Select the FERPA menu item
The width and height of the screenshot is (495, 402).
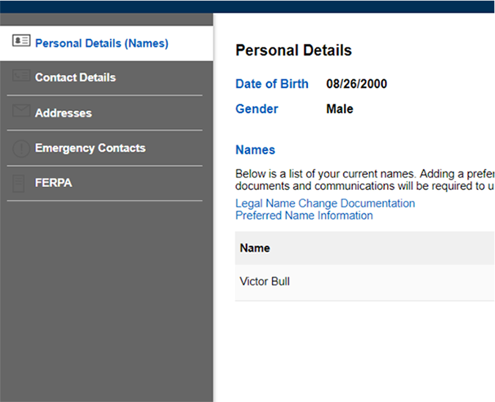[x=54, y=183]
